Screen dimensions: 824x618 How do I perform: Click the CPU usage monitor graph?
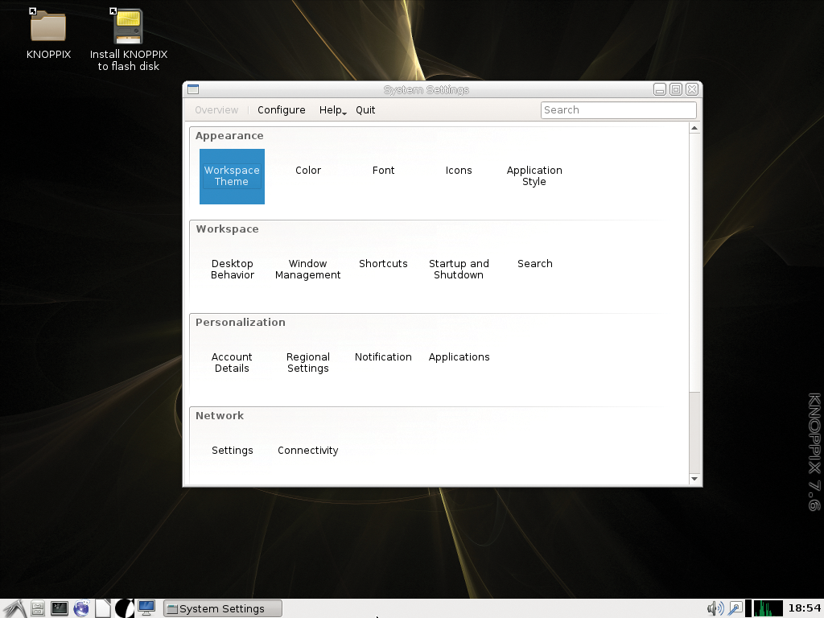click(768, 608)
